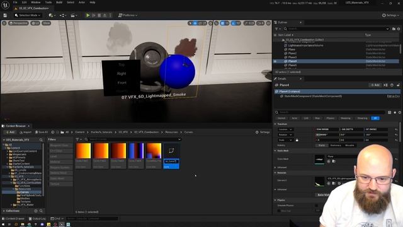This screenshot has height=227, width=403.
Task: Open the Settings dropdown in main toolbar
Action: click(390, 15)
